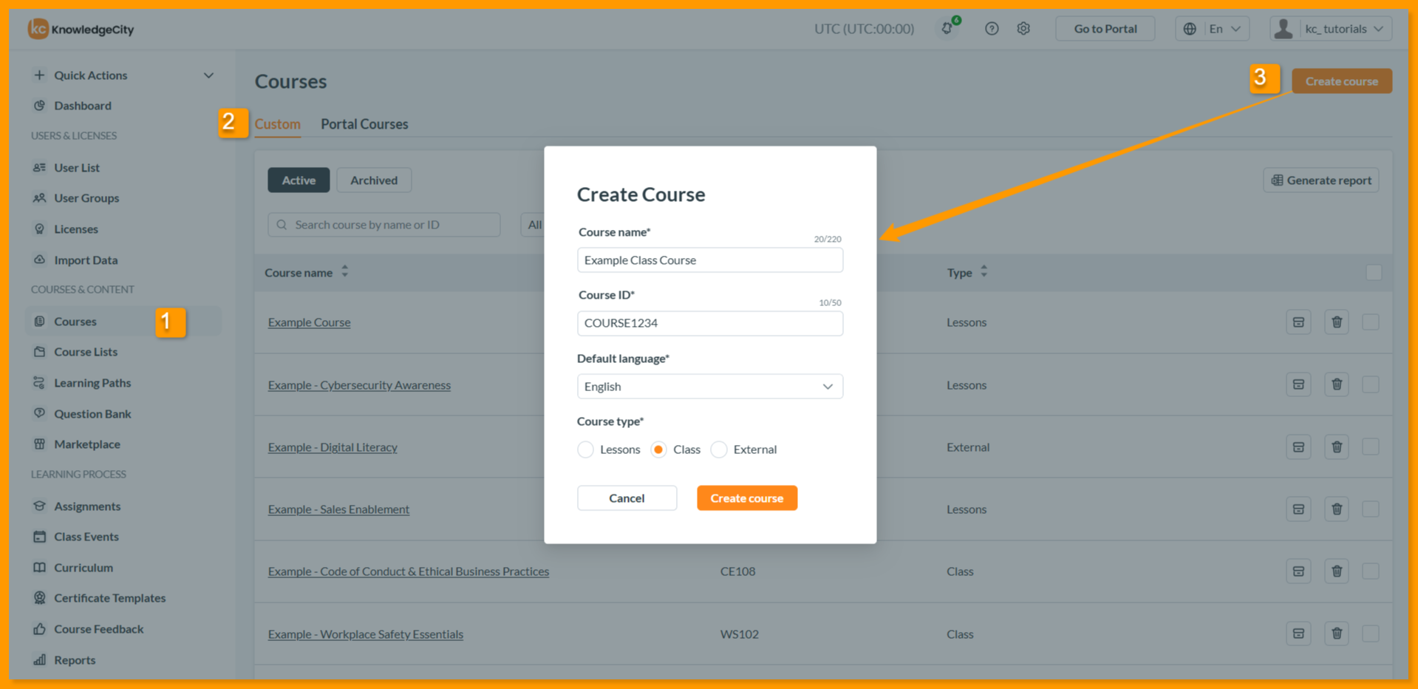Open Dashboard from sidebar
1418x689 pixels.
point(82,106)
